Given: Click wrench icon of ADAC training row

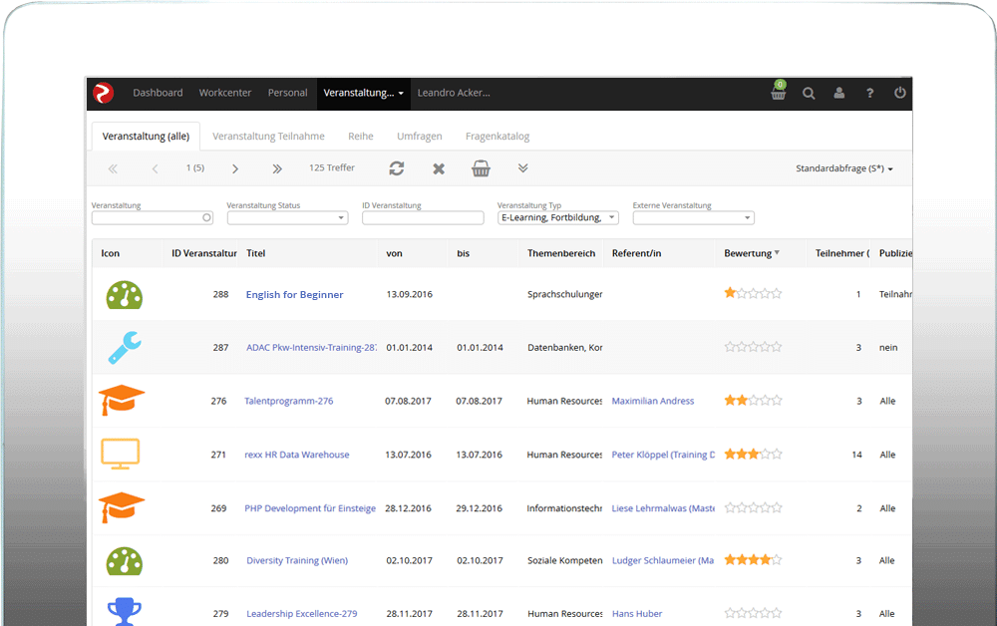Looking at the screenshot, I should (x=124, y=348).
